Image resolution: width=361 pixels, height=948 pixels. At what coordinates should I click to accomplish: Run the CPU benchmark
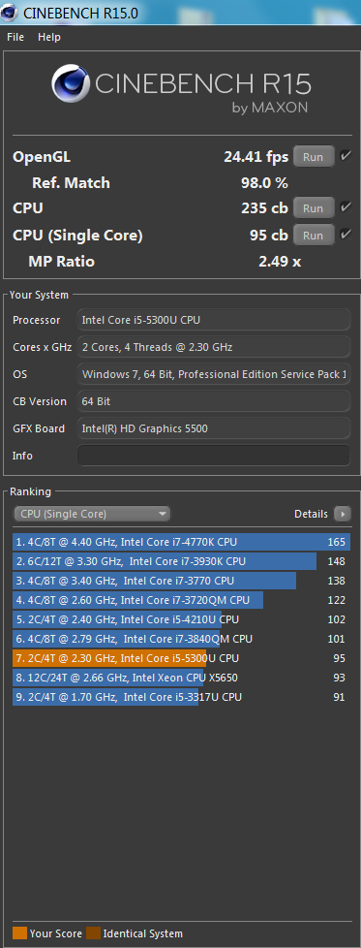[314, 208]
